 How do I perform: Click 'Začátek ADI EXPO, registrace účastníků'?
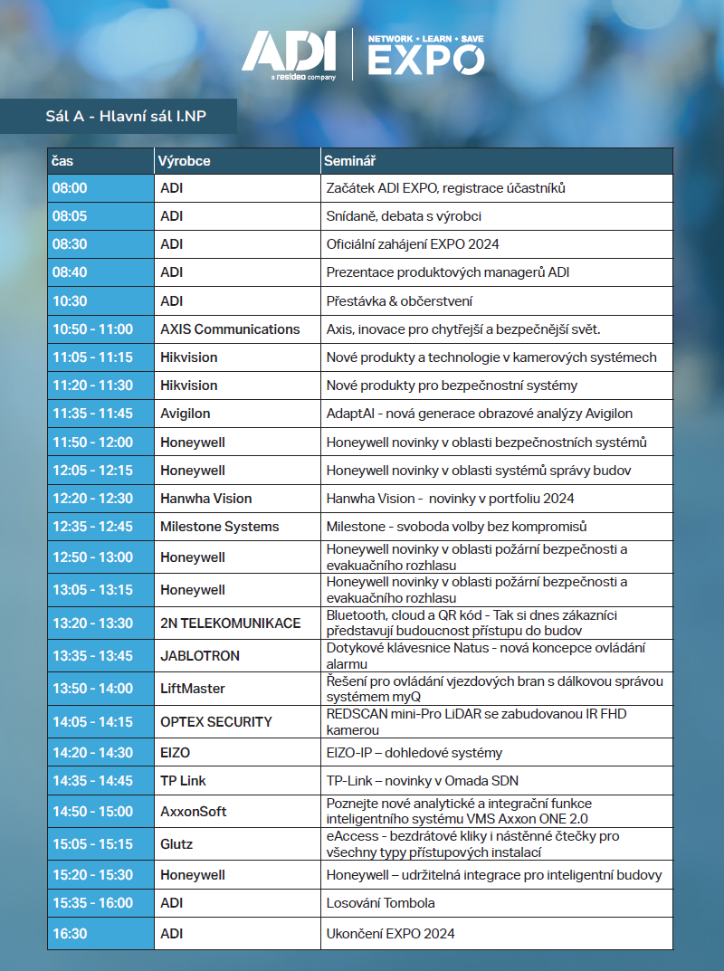point(446,188)
